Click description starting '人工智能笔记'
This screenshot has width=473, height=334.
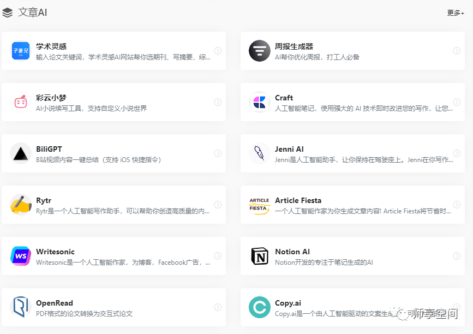364,108
